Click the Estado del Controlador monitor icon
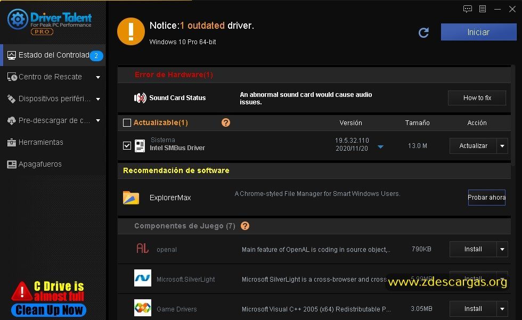 tap(11, 55)
